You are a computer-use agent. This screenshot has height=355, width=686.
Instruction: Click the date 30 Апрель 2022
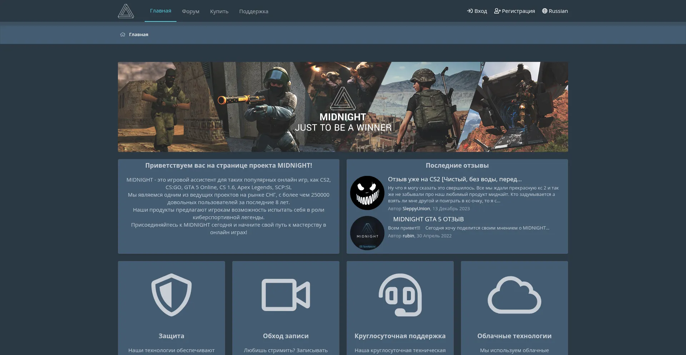coord(434,236)
